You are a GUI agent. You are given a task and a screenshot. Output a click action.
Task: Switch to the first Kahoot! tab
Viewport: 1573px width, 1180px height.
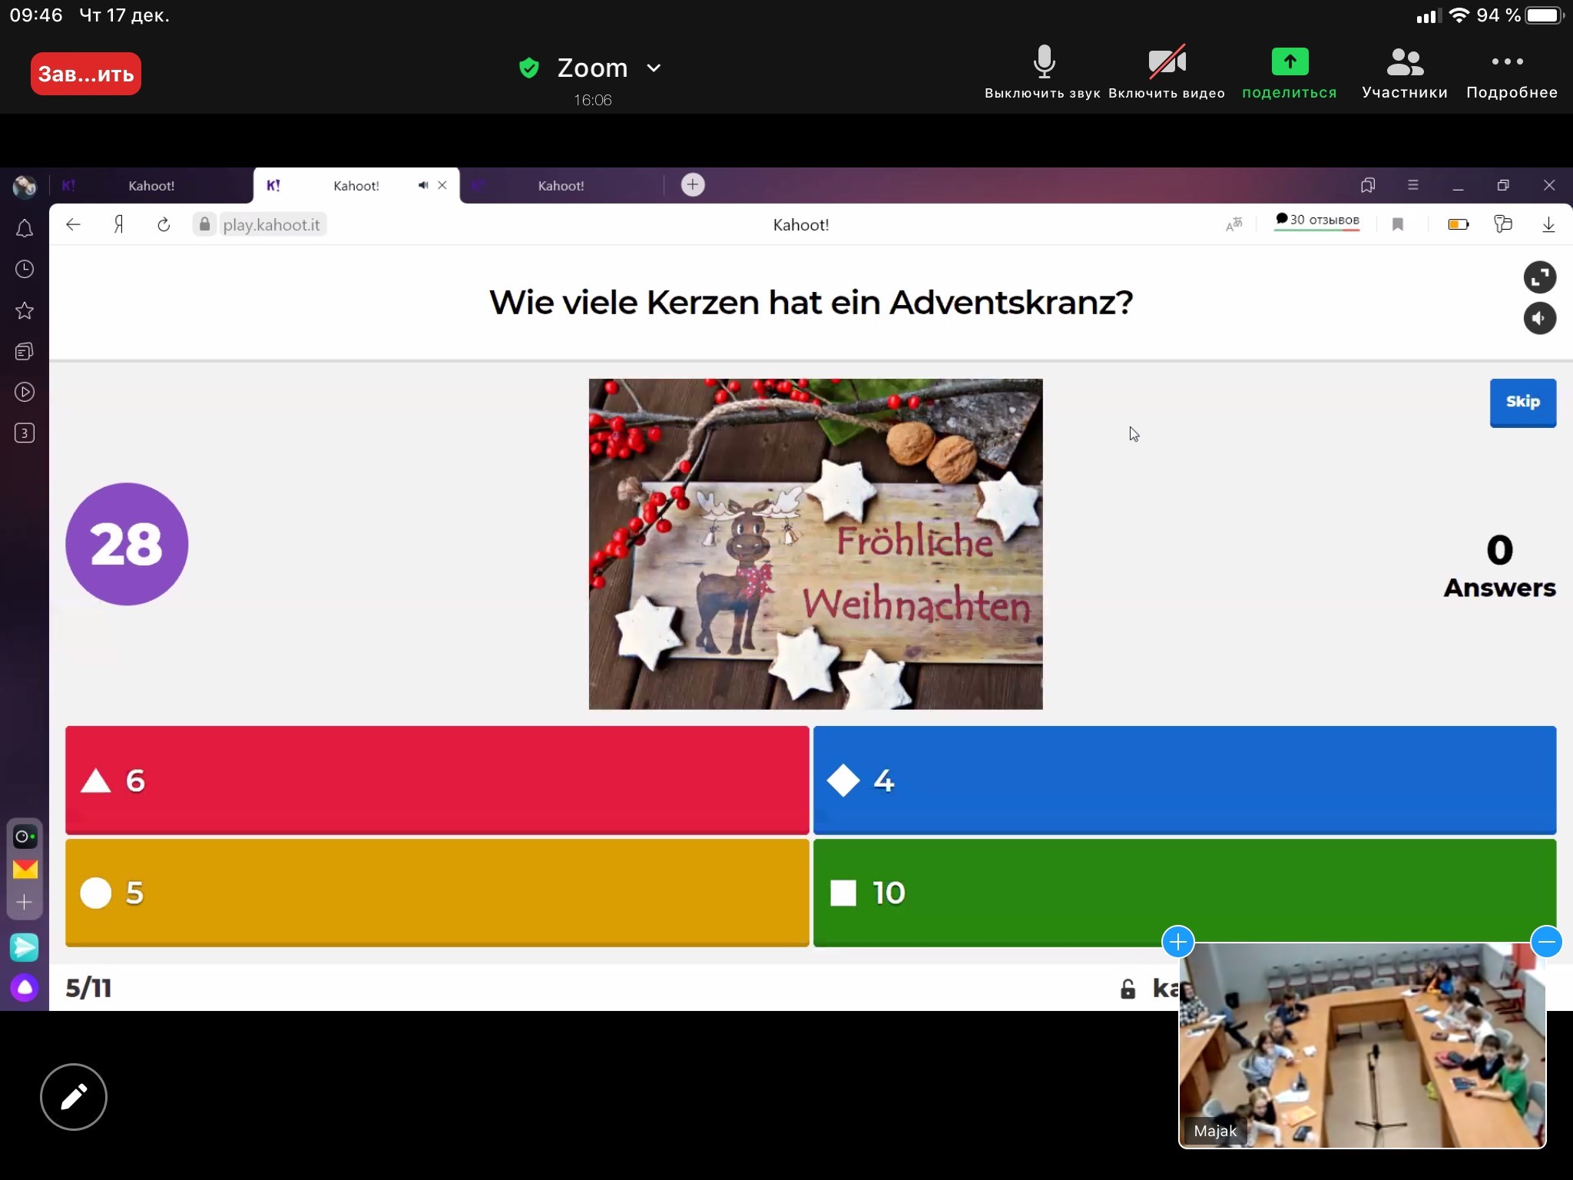(x=151, y=186)
